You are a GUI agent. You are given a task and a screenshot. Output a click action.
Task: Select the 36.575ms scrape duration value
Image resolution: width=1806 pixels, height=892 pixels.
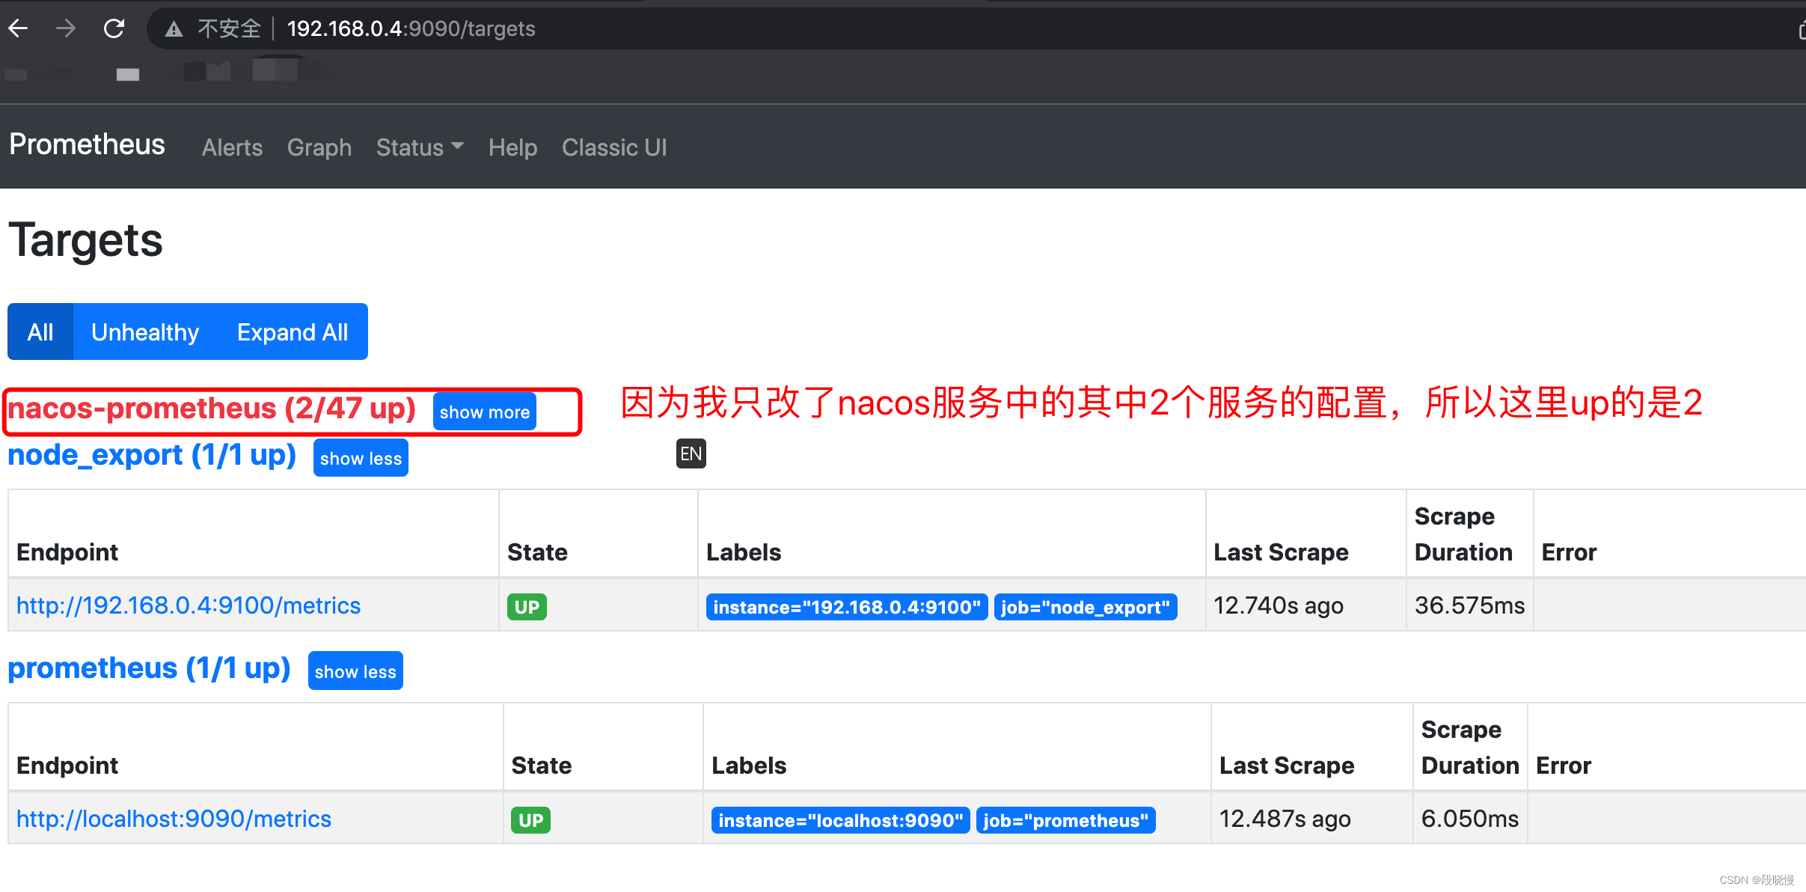1469,605
